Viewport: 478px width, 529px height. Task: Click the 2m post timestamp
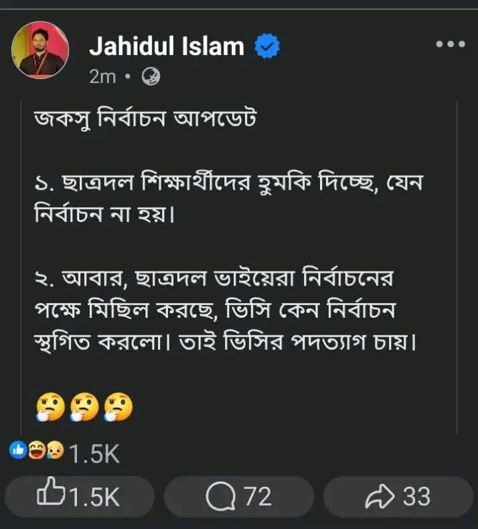pyautogui.click(x=102, y=77)
